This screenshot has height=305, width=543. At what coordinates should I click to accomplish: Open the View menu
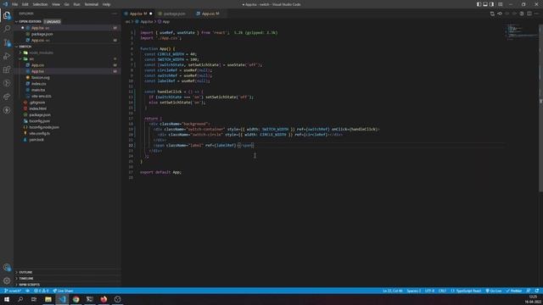[56, 4]
